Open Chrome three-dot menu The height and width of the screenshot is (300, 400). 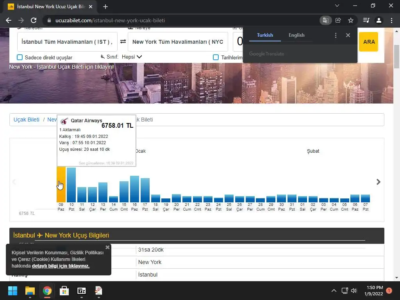click(391, 20)
